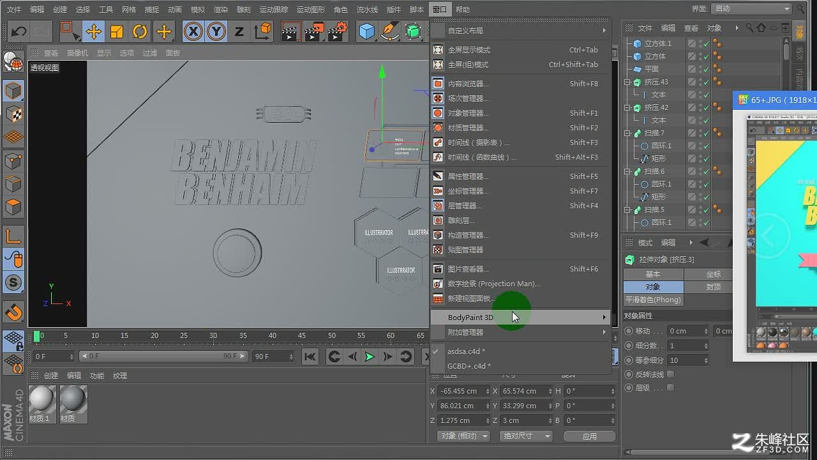Toggle Z axis lock icon
817x460 pixels.
[239, 31]
